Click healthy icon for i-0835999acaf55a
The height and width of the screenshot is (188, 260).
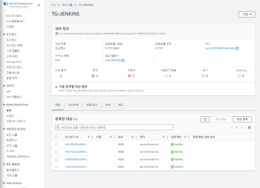(x=172, y=159)
